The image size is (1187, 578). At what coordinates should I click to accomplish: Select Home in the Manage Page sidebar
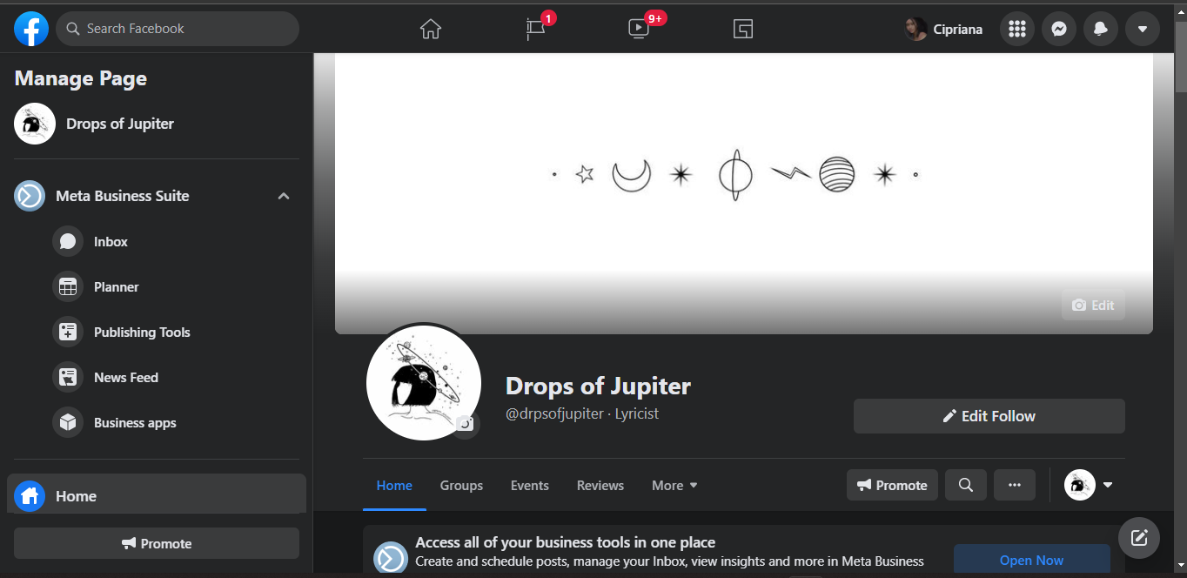click(x=157, y=495)
